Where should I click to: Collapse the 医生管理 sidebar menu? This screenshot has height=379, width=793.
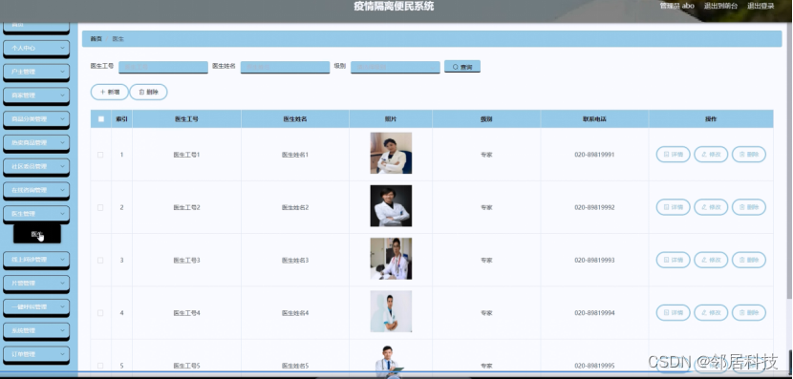point(36,214)
